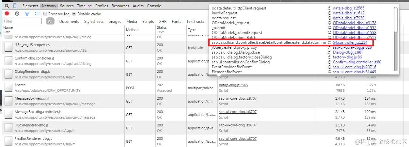The image size is (409, 147).
Task: Open the Profiles tab
Action: click(x=102, y=6)
